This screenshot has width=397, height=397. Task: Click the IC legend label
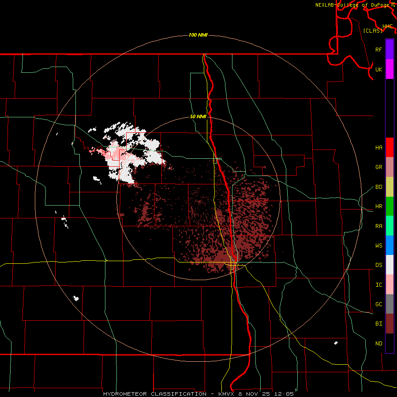click(378, 285)
